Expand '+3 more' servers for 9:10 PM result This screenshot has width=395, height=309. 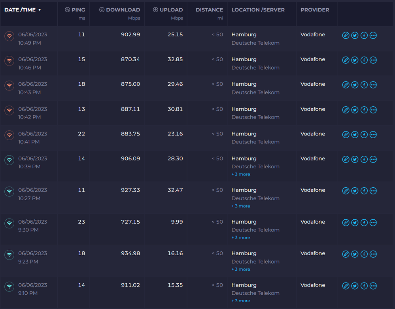[241, 301]
